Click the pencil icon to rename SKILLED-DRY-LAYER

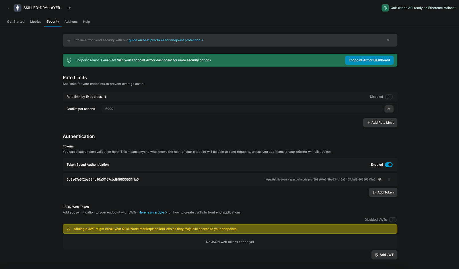pyautogui.click(x=69, y=8)
